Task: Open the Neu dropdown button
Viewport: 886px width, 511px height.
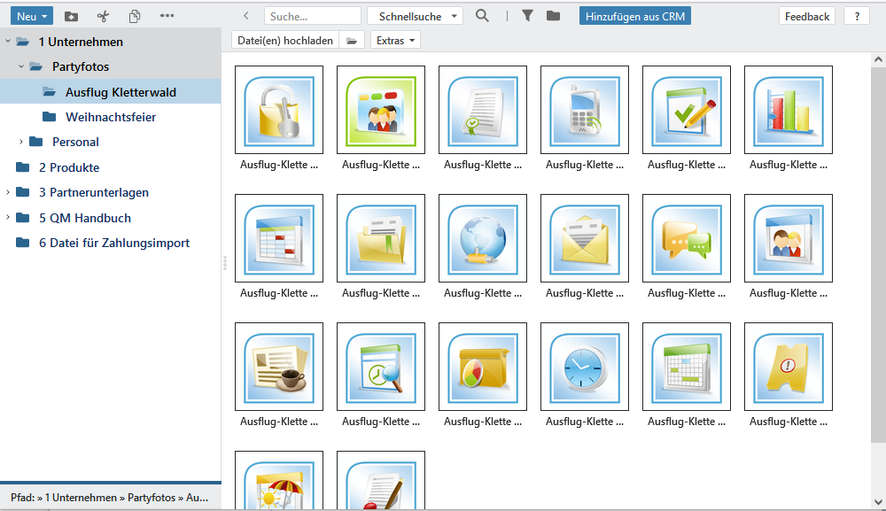Action: [32, 16]
